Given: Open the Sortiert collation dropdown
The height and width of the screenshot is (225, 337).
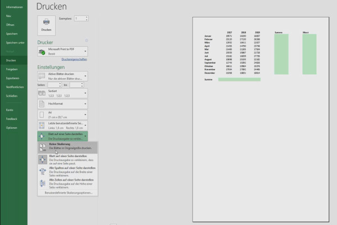Looking at the screenshot, I should (x=62, y=93).
